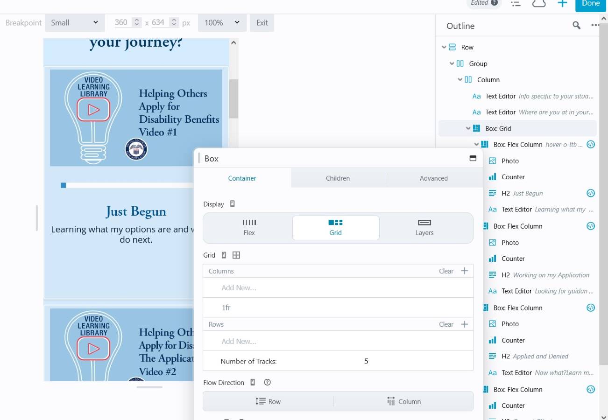
Task: Select Flex display option
Action: (x=249, y=227)
